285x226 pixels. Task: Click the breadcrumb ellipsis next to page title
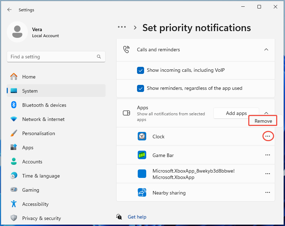[121, 27]
